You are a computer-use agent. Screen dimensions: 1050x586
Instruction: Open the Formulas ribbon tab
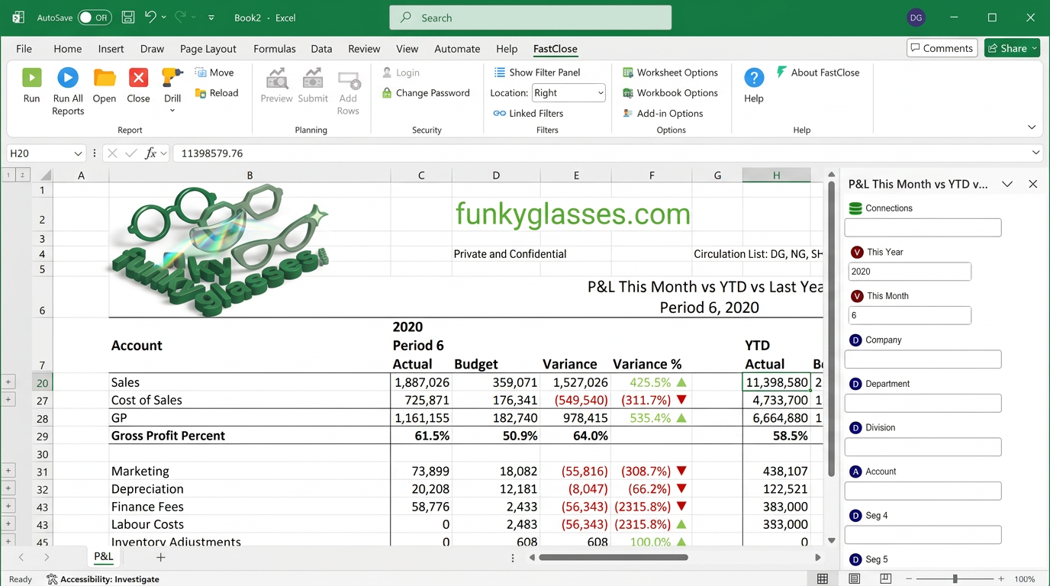pyautogui.click(x=275, y=49)
